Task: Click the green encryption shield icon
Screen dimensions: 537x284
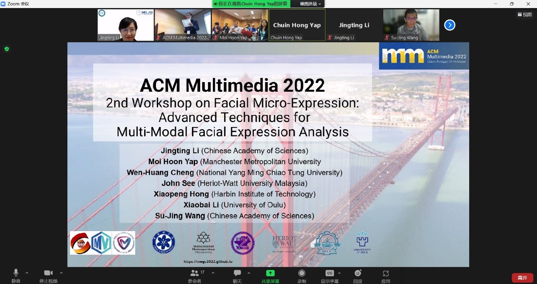Action: pyautogui.click(x=6, y=49)
